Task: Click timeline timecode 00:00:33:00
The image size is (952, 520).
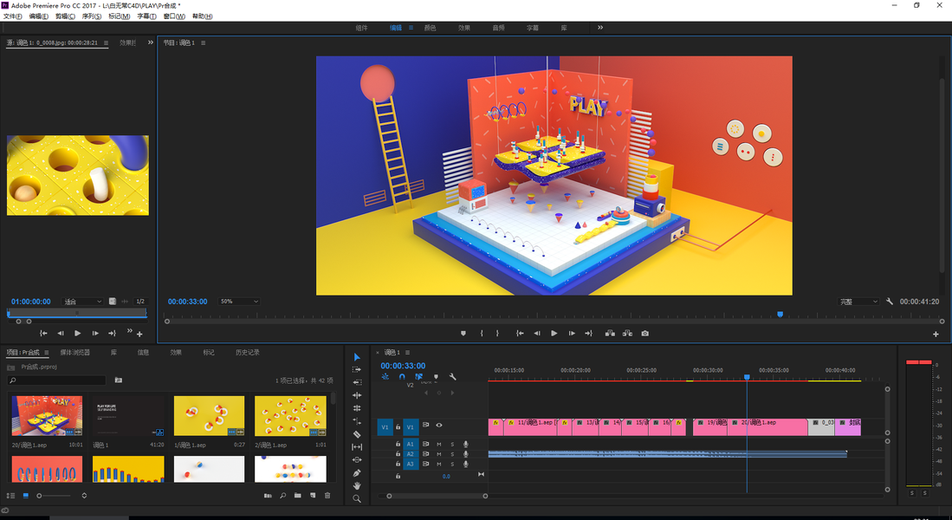Action: pyautogui.click(x=403, y=366)
